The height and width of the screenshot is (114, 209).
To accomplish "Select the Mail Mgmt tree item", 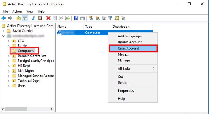I will tap(23, 71).
